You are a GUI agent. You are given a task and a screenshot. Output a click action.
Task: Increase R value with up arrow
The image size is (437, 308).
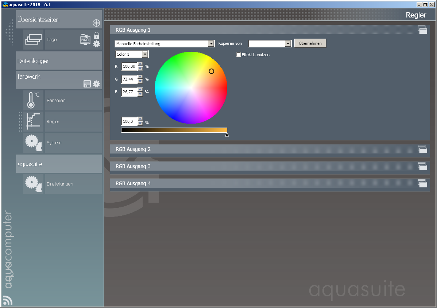[x=140, y=64]
